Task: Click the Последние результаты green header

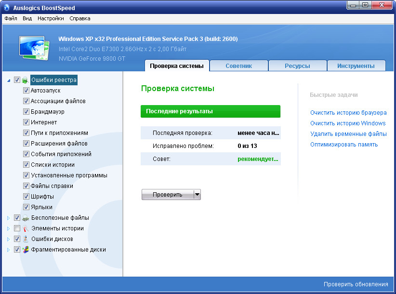Action: tap(211, 111)
